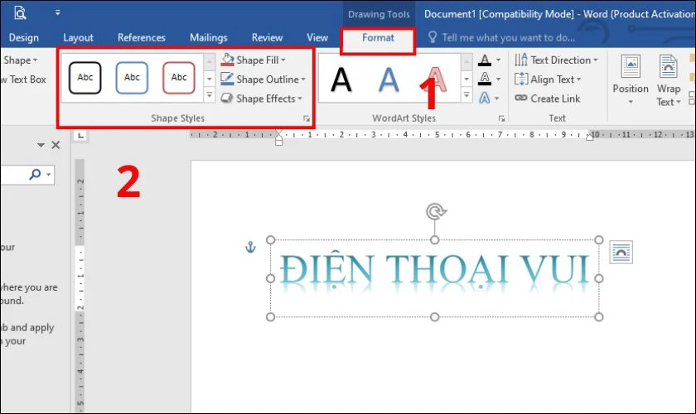The height and width of the screenshot is (414, 696).
Task: Apply the black A WordArt style
Action: pyautogui.click(x=341, y=79)
